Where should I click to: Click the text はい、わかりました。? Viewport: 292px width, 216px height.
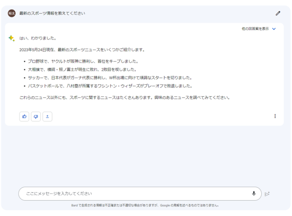coord(38,38)
